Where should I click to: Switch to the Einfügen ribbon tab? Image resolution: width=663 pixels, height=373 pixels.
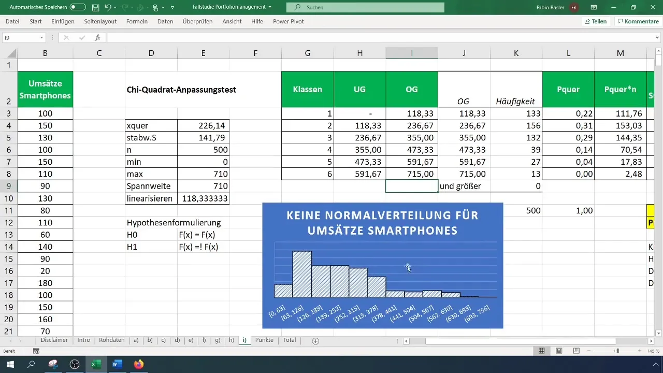63,21
